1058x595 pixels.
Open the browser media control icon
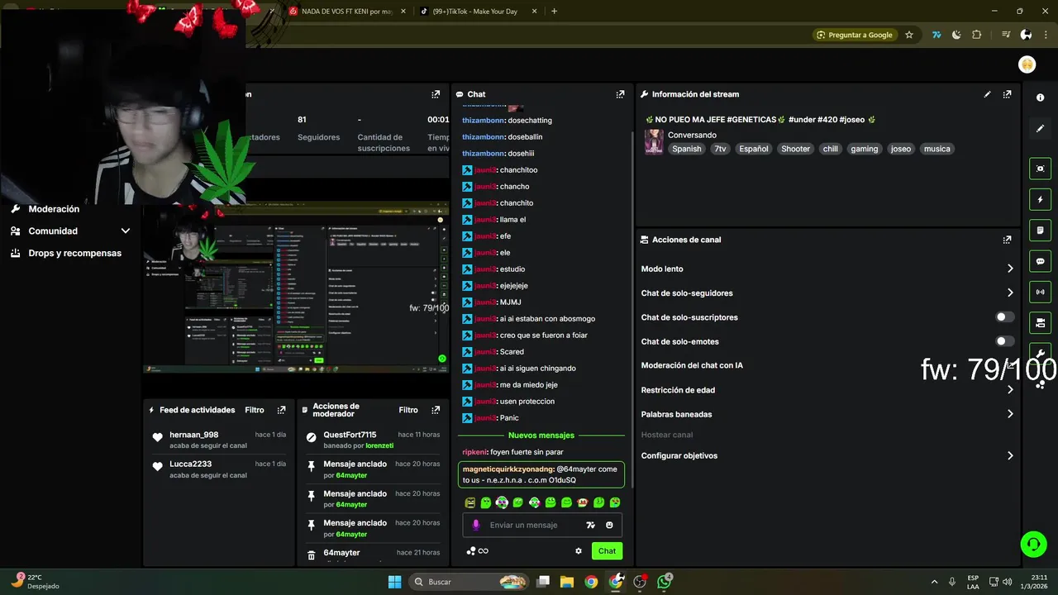pyautogui.click(x=1006, y=35)
